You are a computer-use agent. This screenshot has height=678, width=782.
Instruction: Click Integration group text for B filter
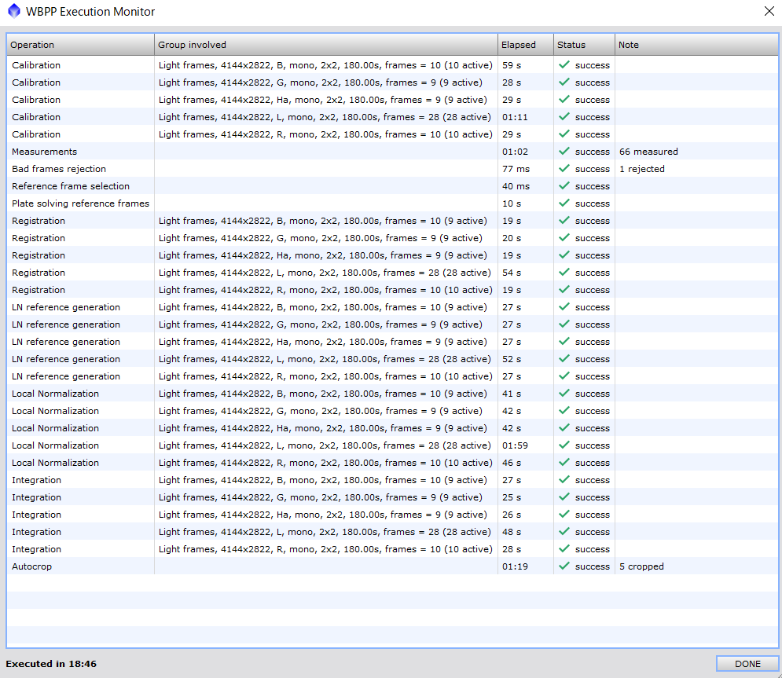tap(323, 480)
